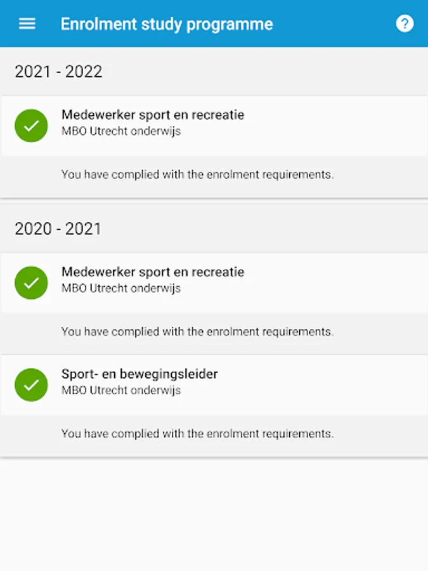Viewport: 428px width, 571px height.
Task: Click compliance message under Sport- en bewegingsleider
Action: 197,434
